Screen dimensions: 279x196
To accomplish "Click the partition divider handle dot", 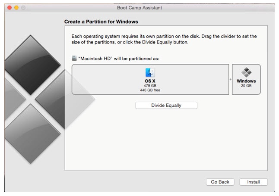I will (230, 80).
